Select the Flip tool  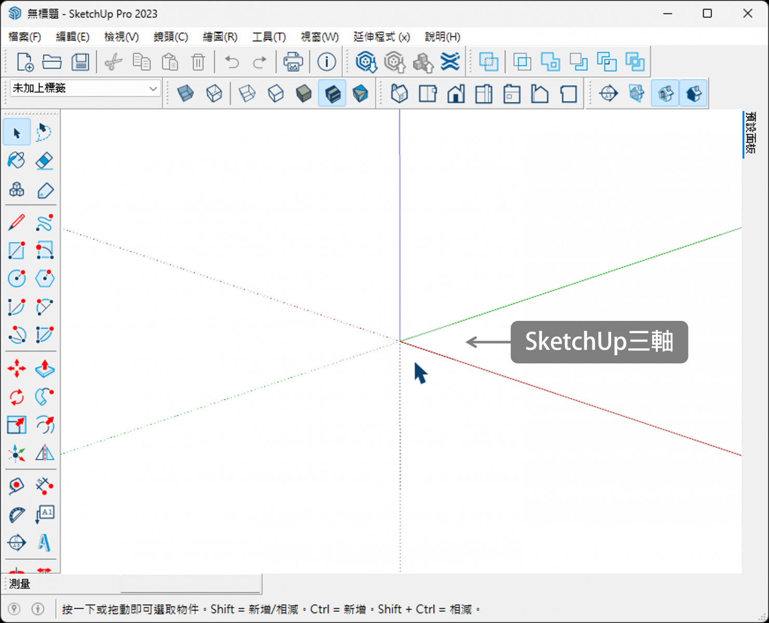coord(45,453)
